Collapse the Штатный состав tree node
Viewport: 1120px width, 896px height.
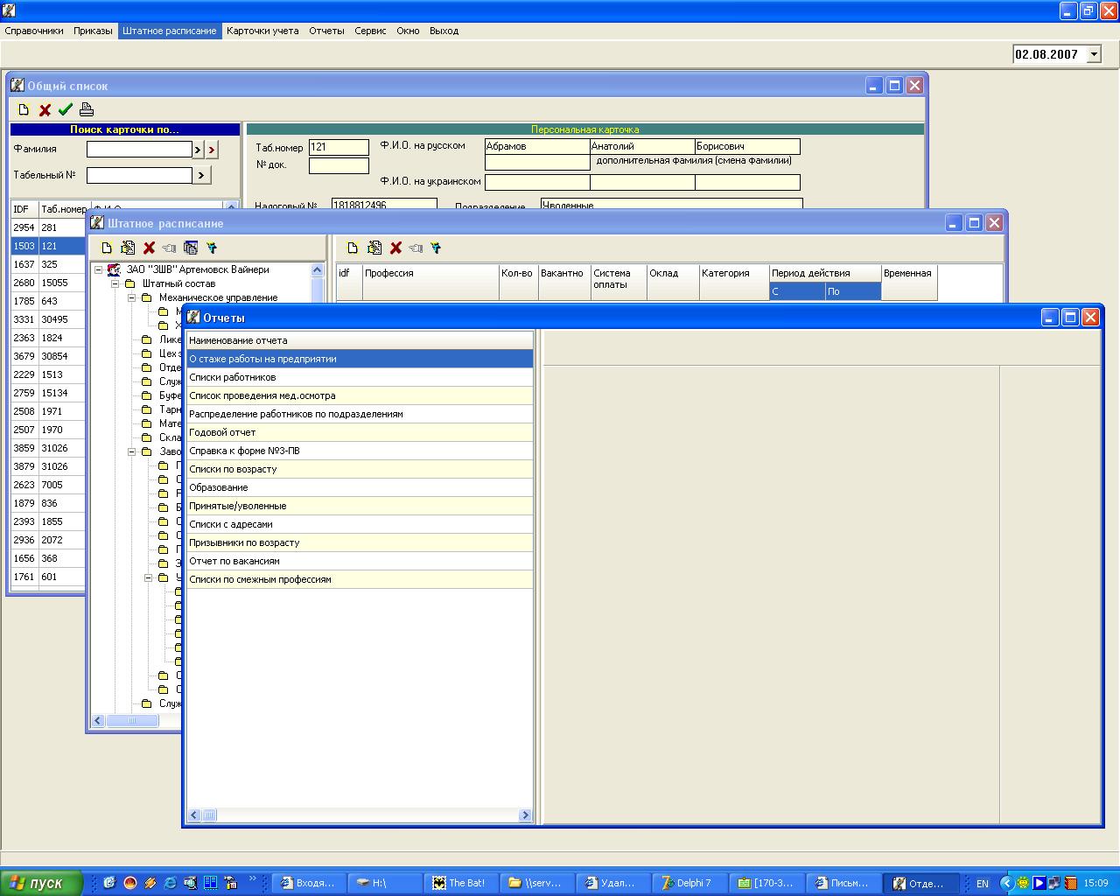tap(115, 283)
